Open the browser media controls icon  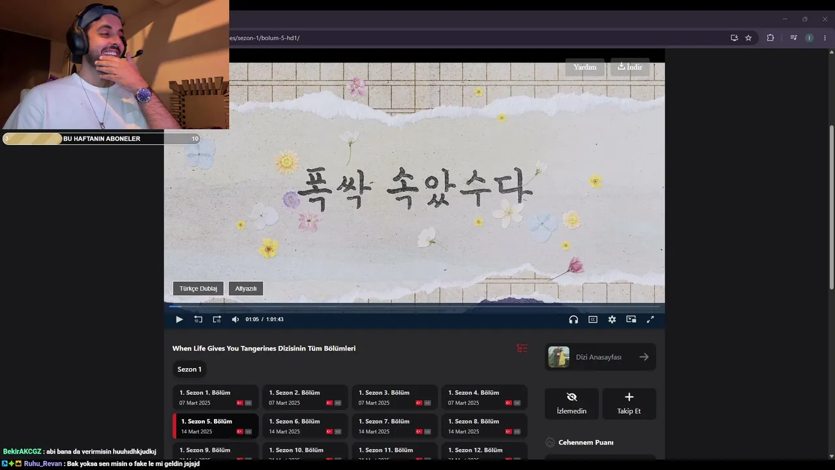click(x=793, y=38)
